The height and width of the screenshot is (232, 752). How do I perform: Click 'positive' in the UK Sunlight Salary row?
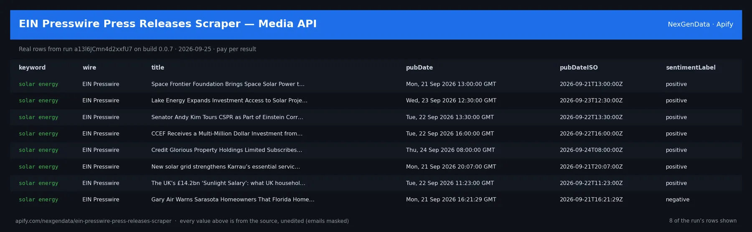coord(676,183)
